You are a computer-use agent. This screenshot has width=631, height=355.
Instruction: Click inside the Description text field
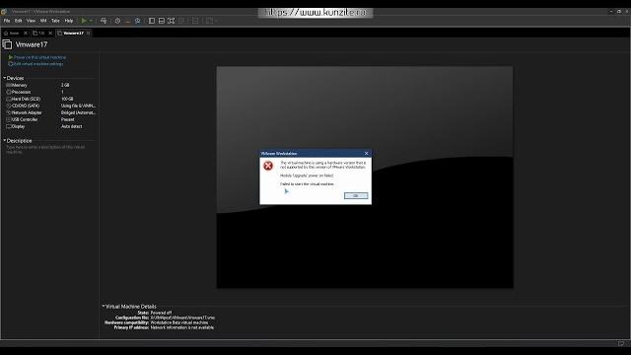tap(49, 149)
